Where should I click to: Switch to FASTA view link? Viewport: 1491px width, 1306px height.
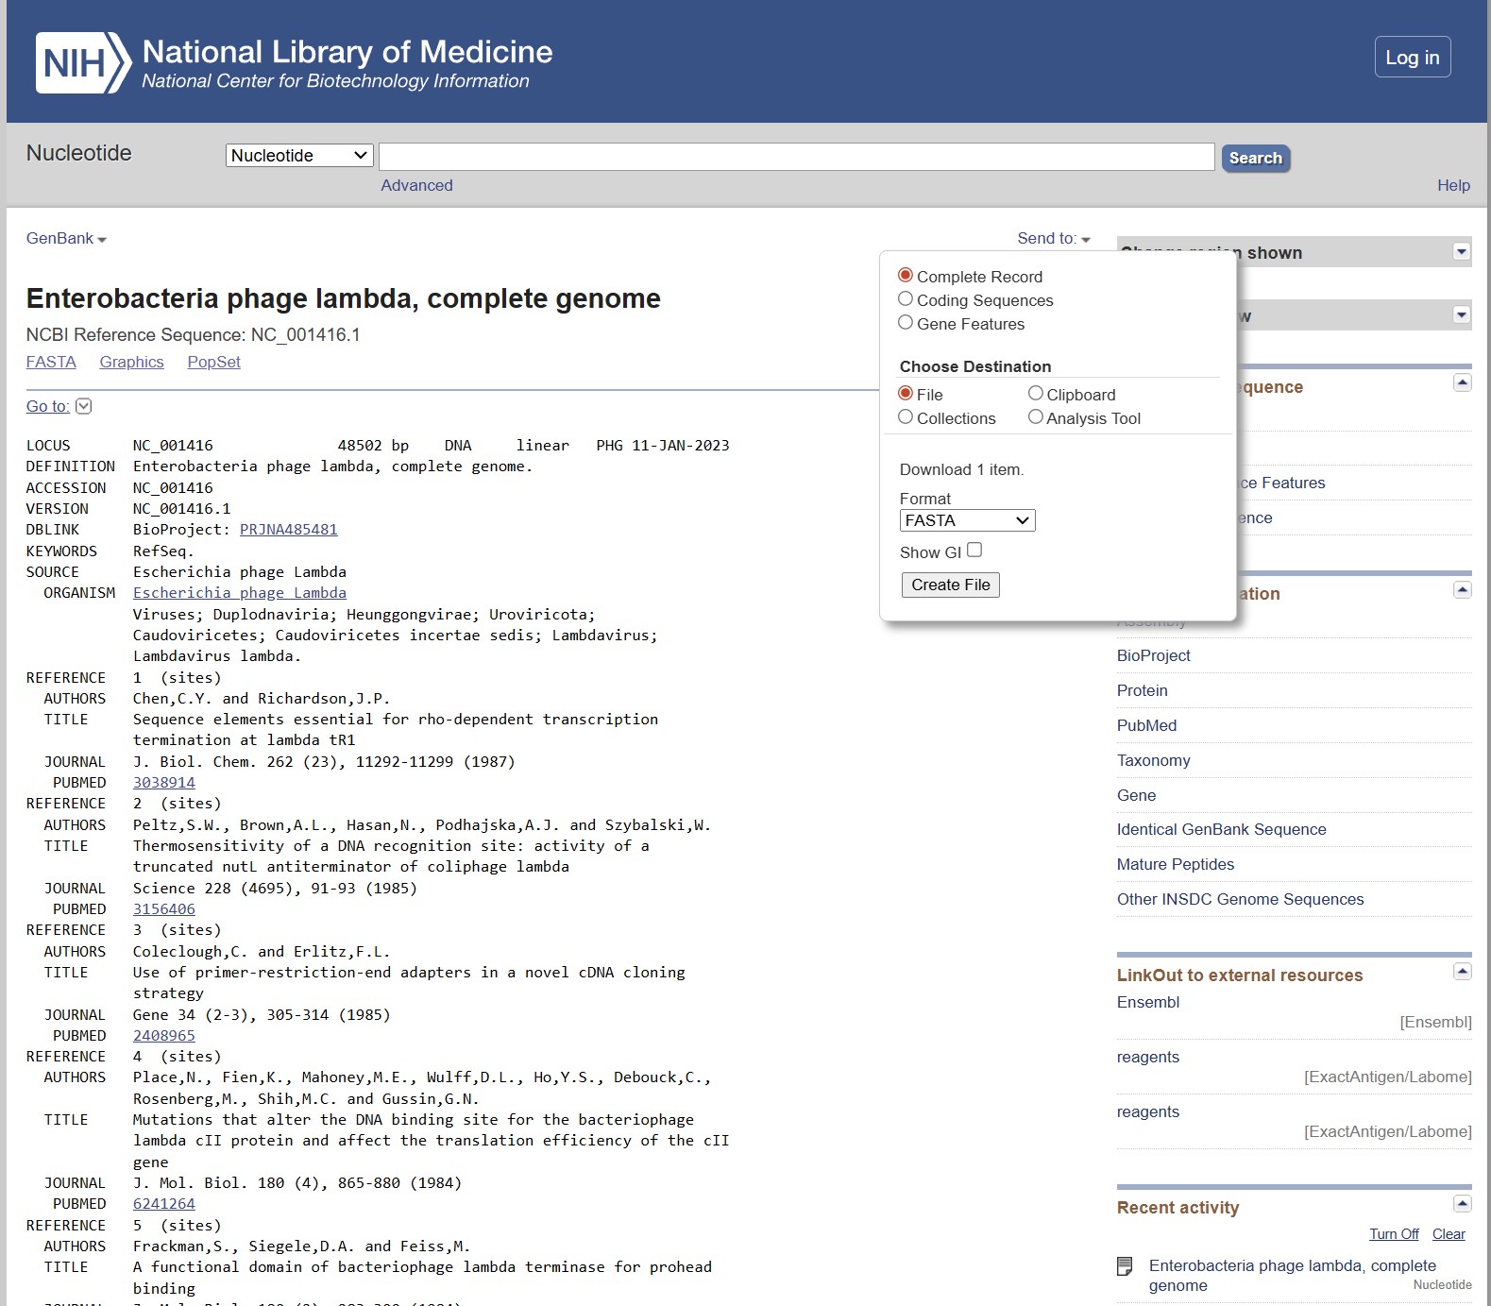(x=51, y=362)
